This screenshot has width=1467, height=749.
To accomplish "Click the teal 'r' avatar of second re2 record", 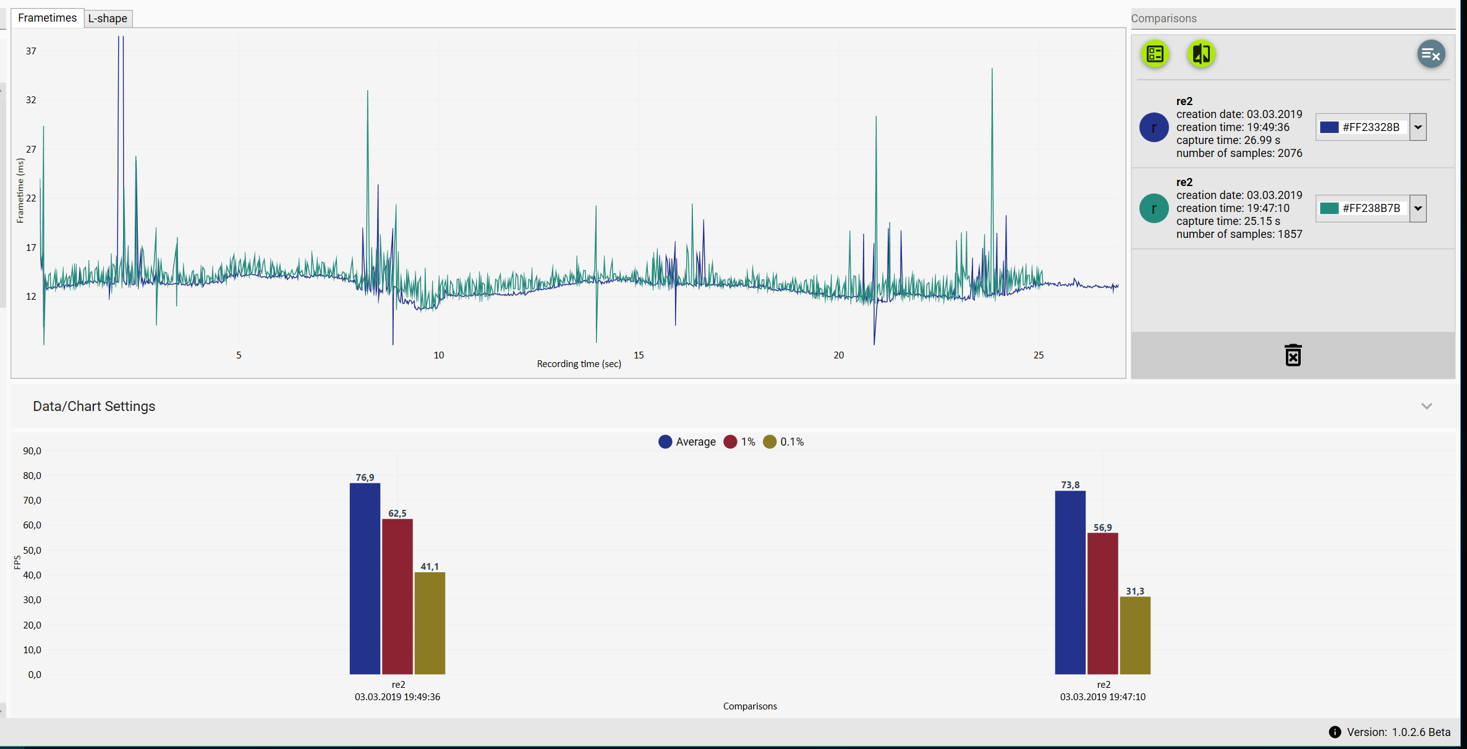I will (x=1154, y=208).
